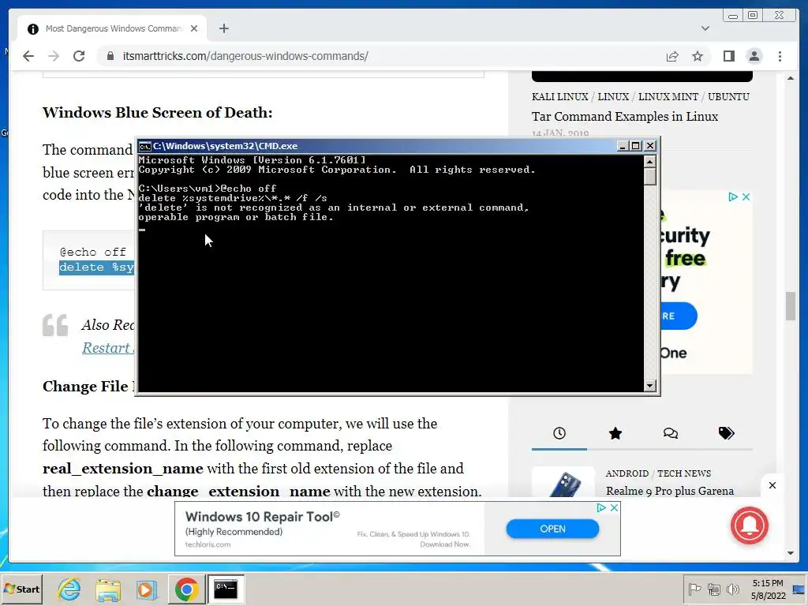
Task: Switch to the tags icon tab
Action: pos(726,433)
